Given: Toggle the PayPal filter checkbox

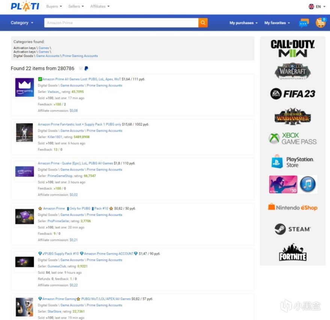Looking at the screenshot, I should pos(81,68).
